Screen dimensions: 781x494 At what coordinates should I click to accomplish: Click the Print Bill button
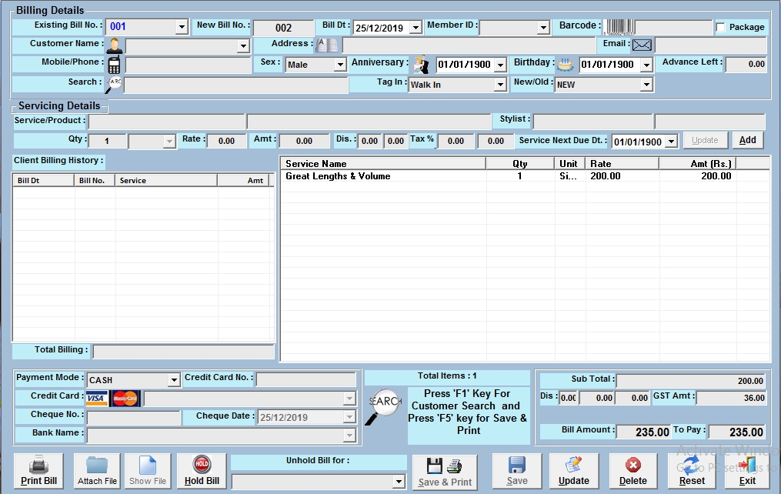(x=39, y=471)
